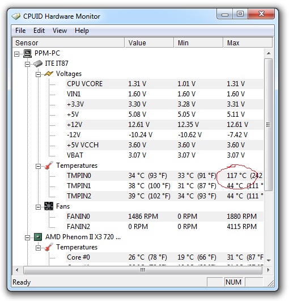Image resolution: width=289 pixels, height=301 pixels.
Task: Open the Help menu
Action: 82,31
